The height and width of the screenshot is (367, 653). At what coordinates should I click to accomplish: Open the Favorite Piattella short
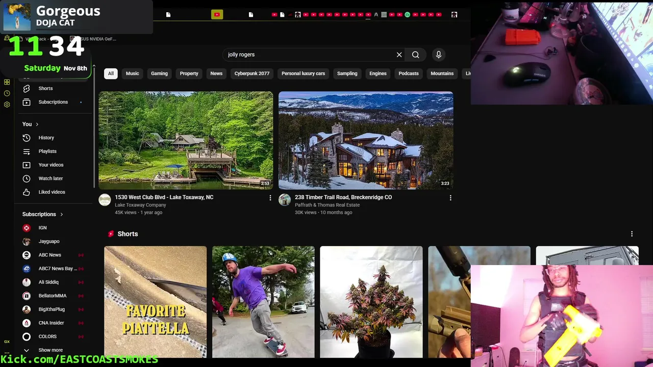tap(156, 302)
